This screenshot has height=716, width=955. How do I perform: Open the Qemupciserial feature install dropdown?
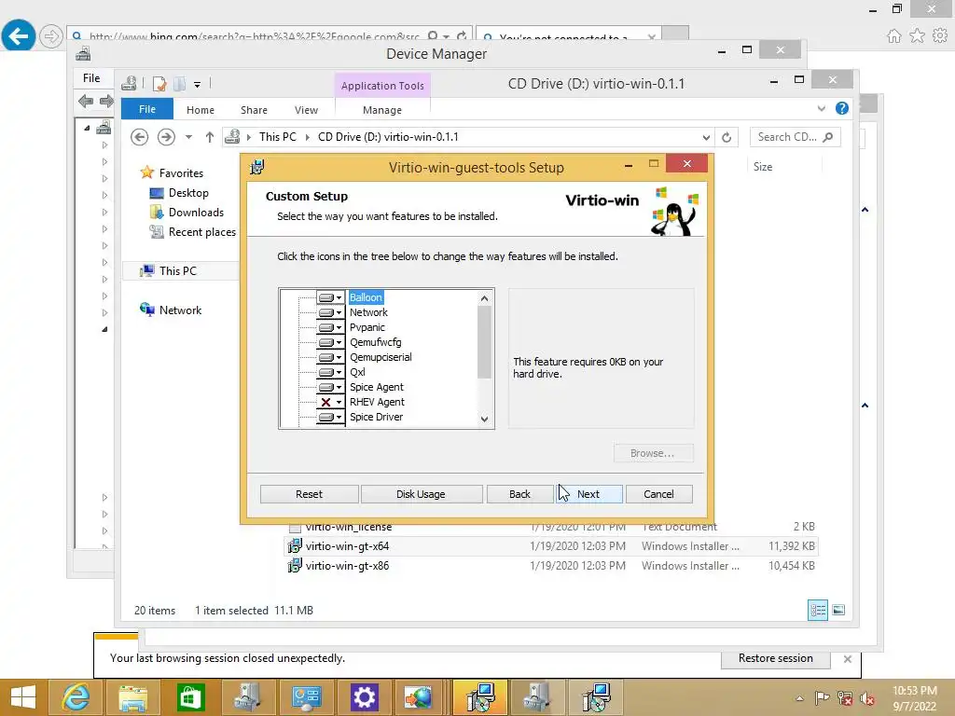pyautogui.click(x=330, y=357)
